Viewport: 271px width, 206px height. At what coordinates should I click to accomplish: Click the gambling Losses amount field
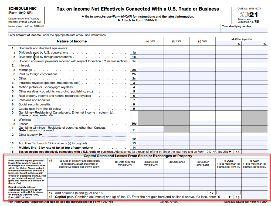pos(47,124)
